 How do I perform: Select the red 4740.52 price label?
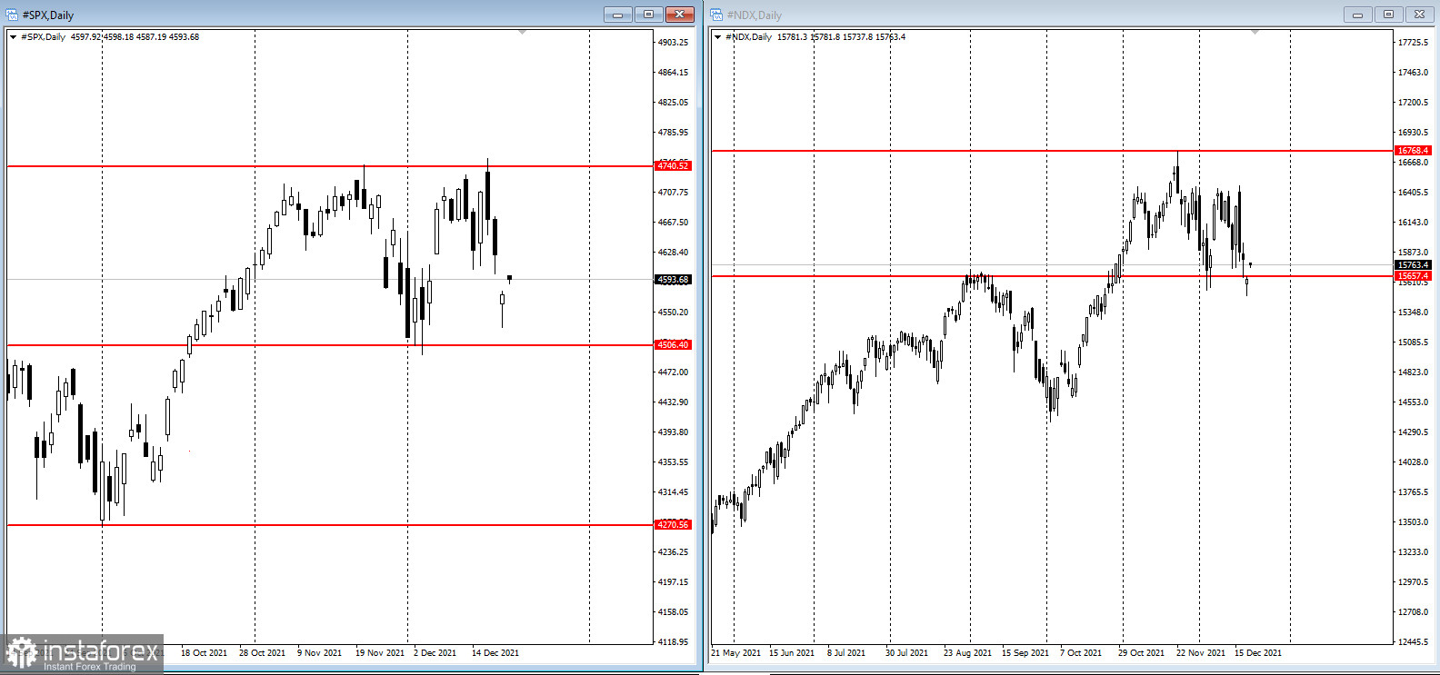[x=673, y=166]
